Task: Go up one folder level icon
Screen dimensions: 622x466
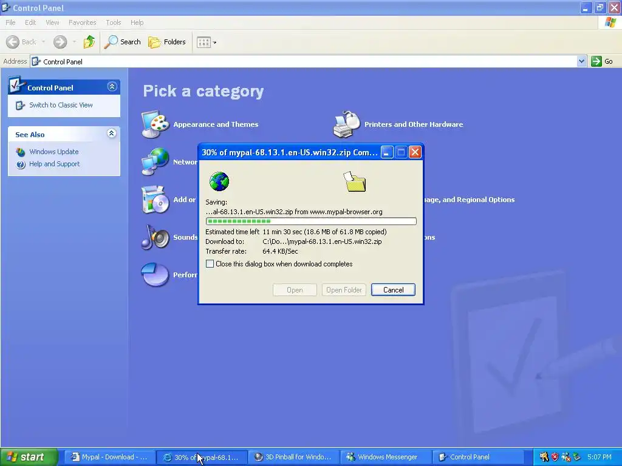Action: tap(89, 42)
